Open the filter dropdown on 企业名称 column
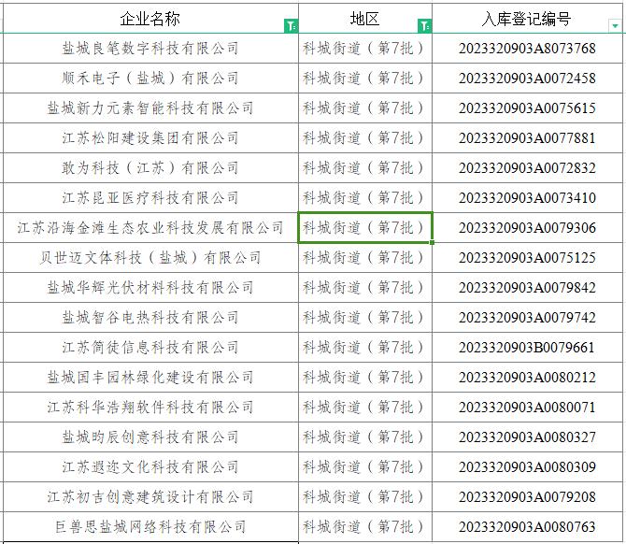Viewport: 626px width, 544px height. 291,26
